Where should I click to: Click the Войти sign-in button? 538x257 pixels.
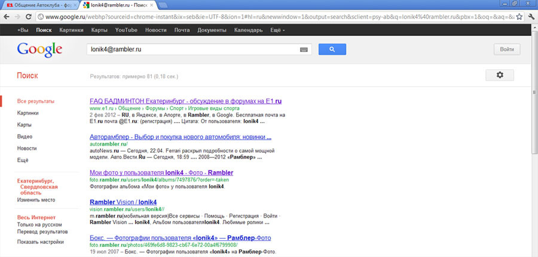pyautogui.click(x=507, y=49)
